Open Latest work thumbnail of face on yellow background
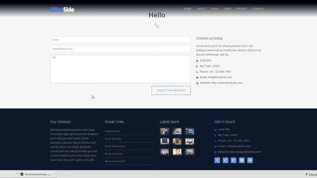This screenshot has height=178, width=317. [x=177, y=152]
